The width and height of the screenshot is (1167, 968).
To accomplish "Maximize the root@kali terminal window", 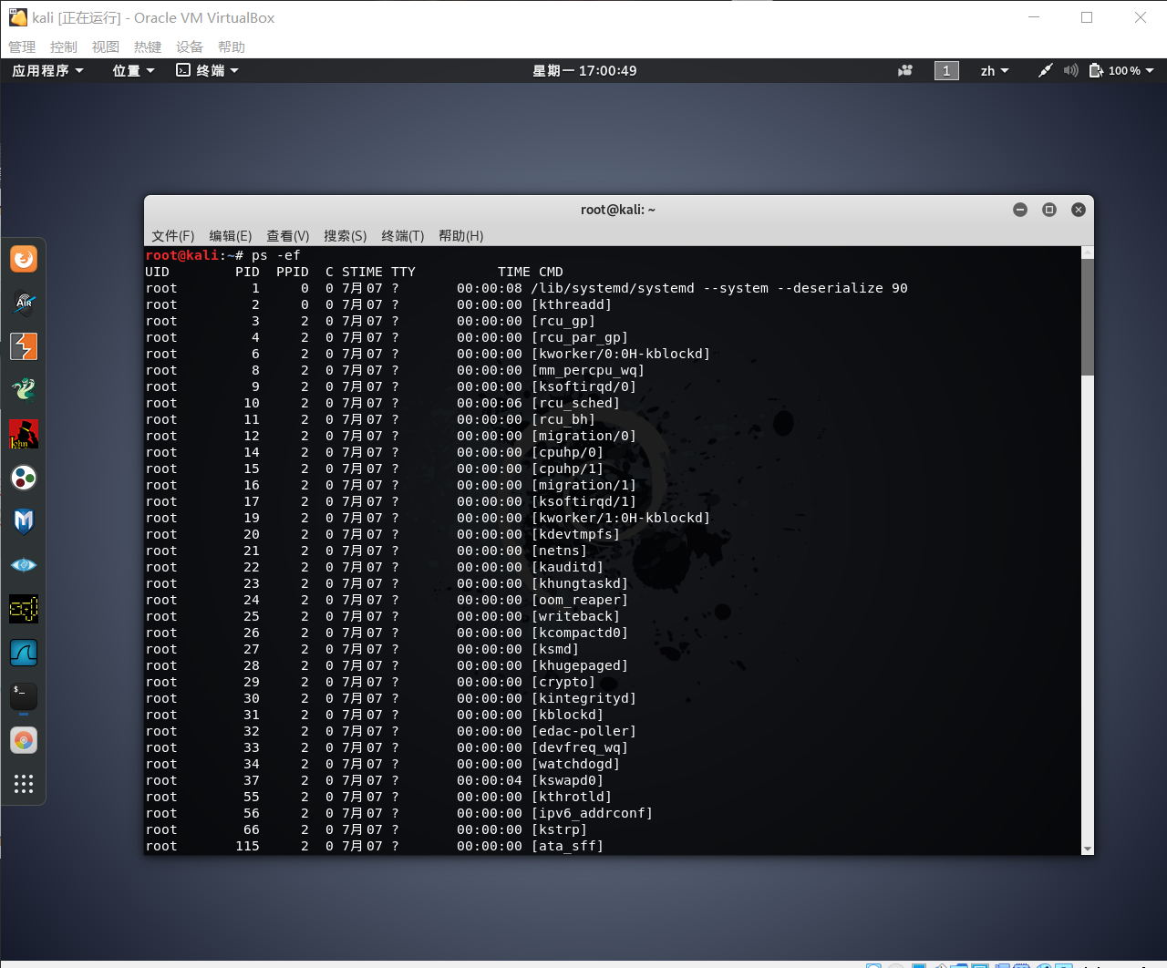I will 1049,210.
